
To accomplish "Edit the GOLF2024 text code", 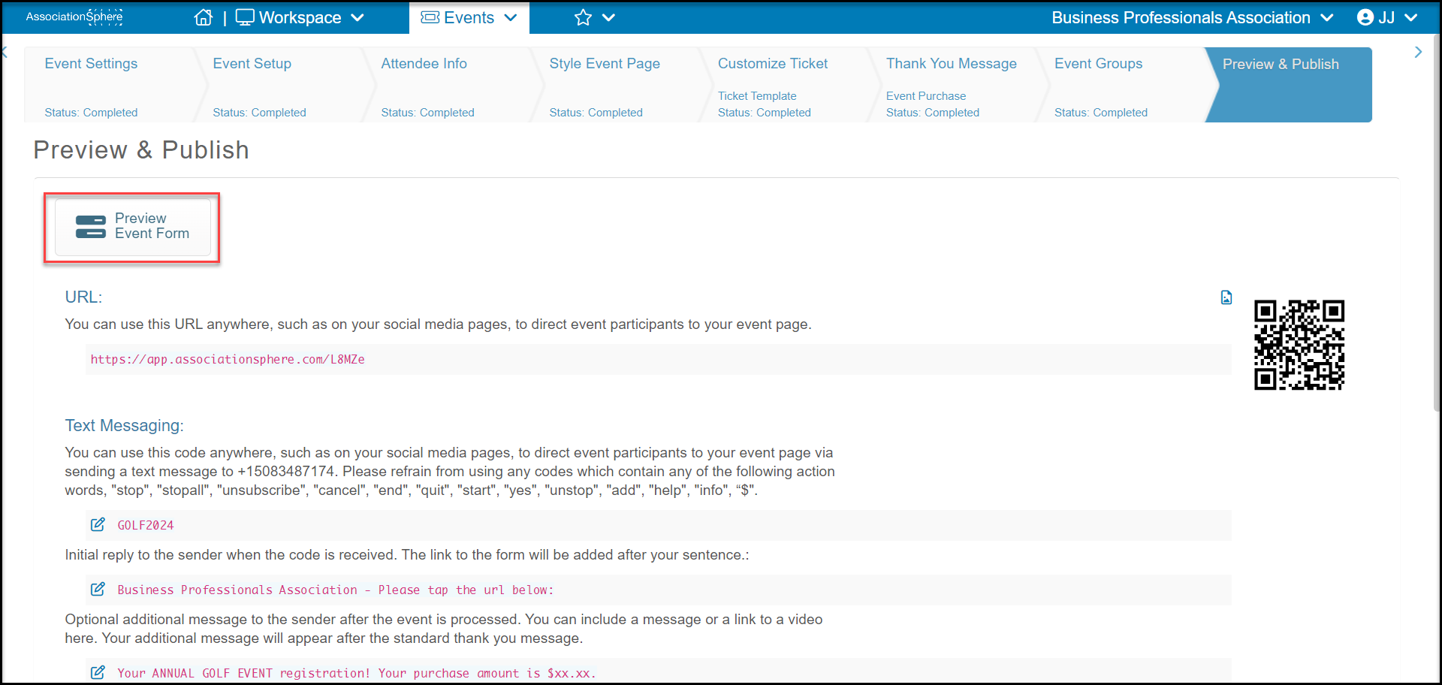I will click(98, 524).
